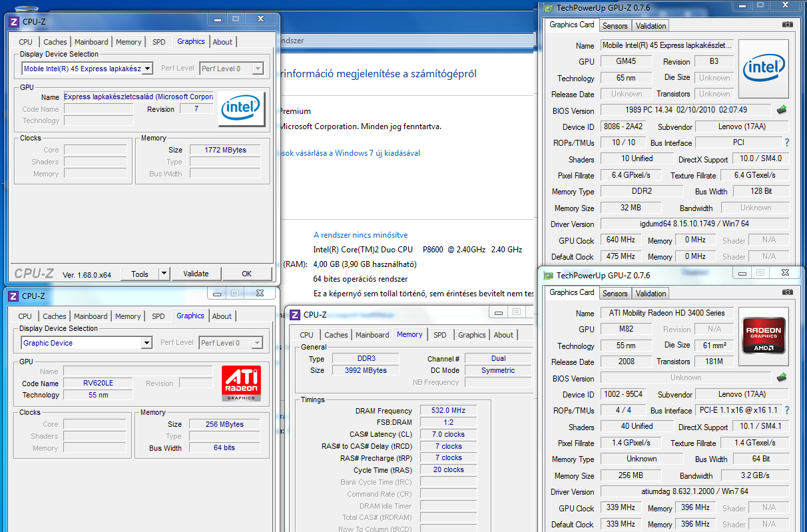Click title bar icon of CPU-Z Memory window
Image resolution: width=807 pixels, height=532 pixels.
coord(295,314)
